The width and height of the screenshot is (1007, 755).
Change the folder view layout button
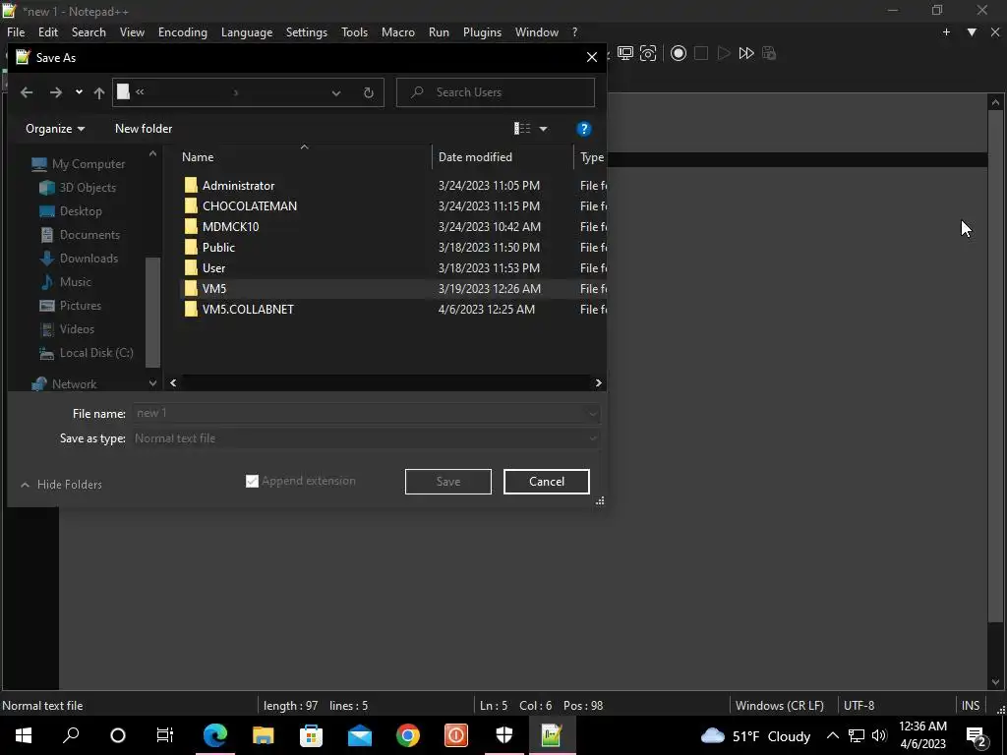[x=522, y=129]
